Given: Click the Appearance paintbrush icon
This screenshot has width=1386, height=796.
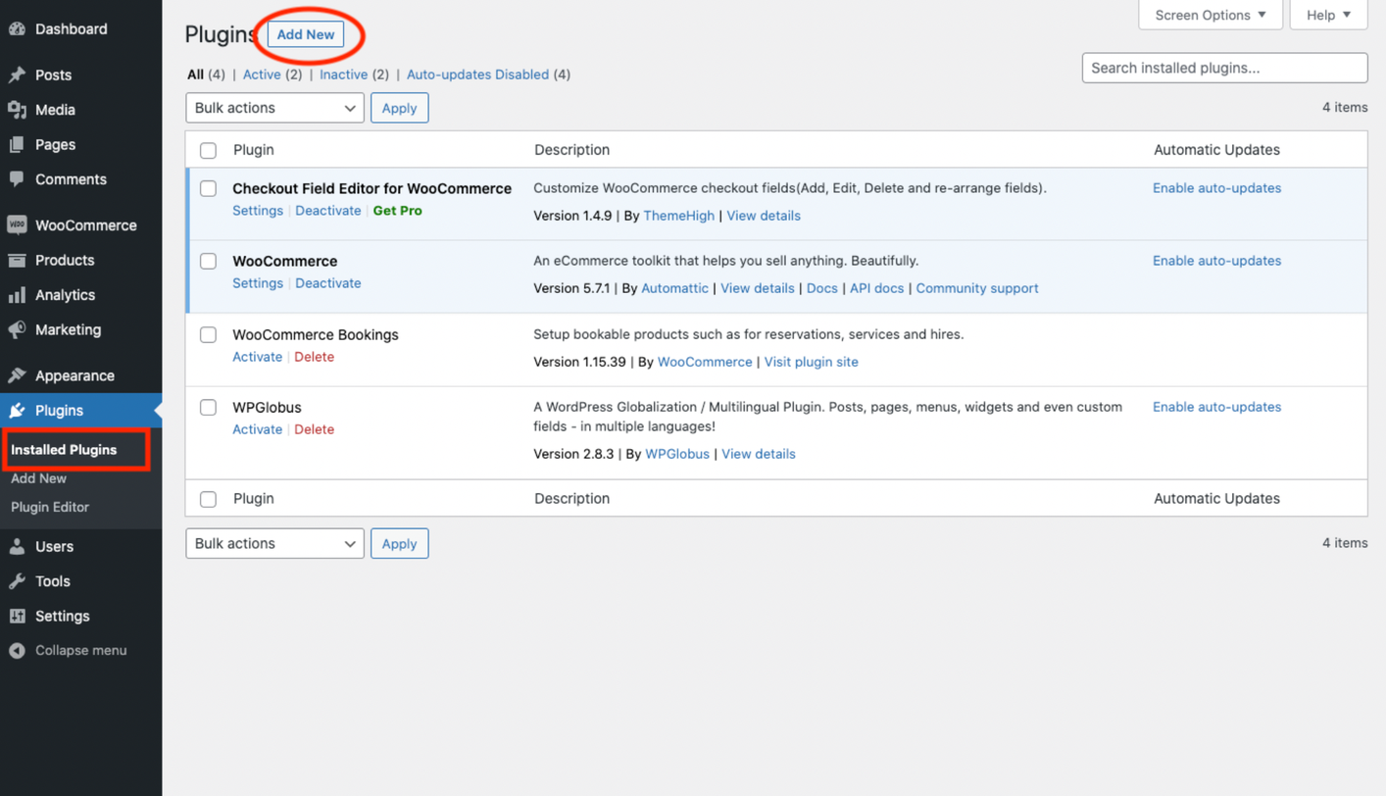Looking at the screenshot, I should point(17,375).
